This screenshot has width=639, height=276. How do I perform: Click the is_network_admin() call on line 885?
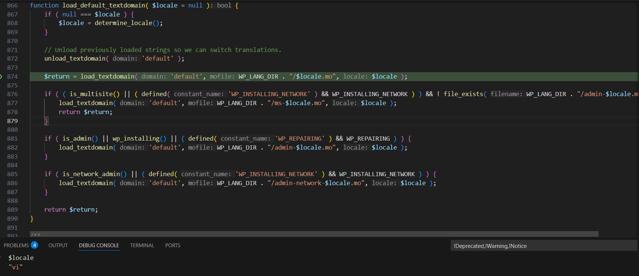[x=95, y=174]
